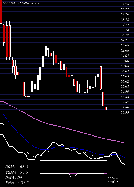Click price axis label 67.74
The height and width of the screenshot is (187, 134).
(x=125, y=25)
